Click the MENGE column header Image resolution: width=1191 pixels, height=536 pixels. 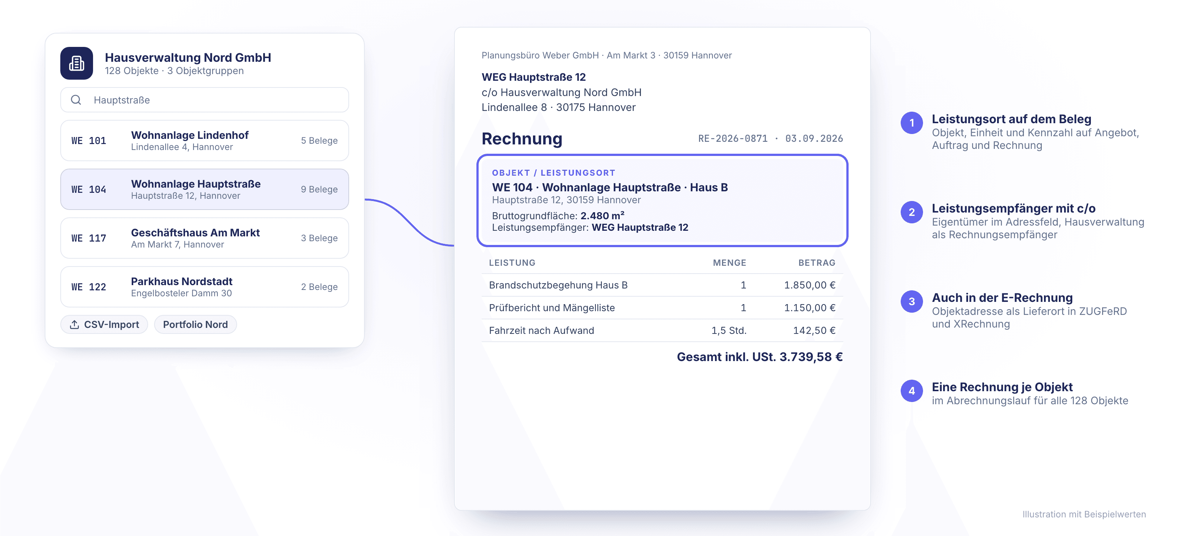pos(729,263)
